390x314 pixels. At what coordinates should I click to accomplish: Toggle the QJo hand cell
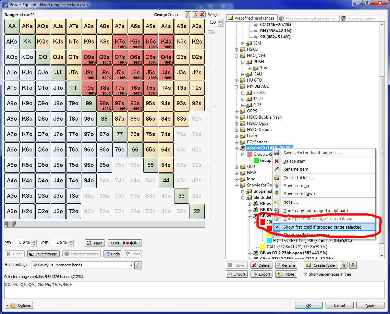[43, 72]
